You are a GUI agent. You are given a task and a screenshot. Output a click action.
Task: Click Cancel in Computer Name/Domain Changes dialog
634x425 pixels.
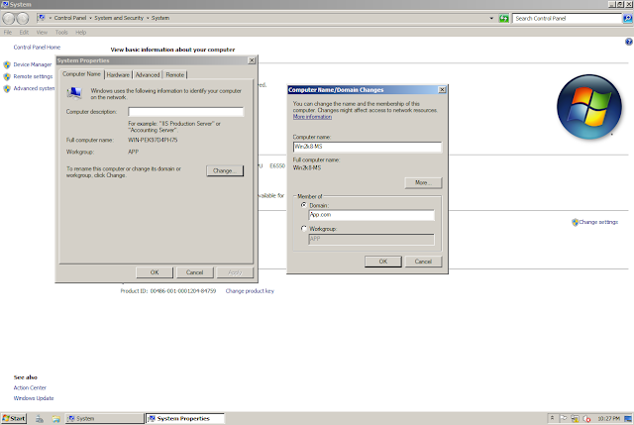click(x=423, y=262)
